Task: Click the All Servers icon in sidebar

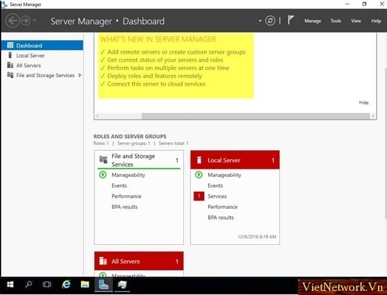Action: coord(10,65)
